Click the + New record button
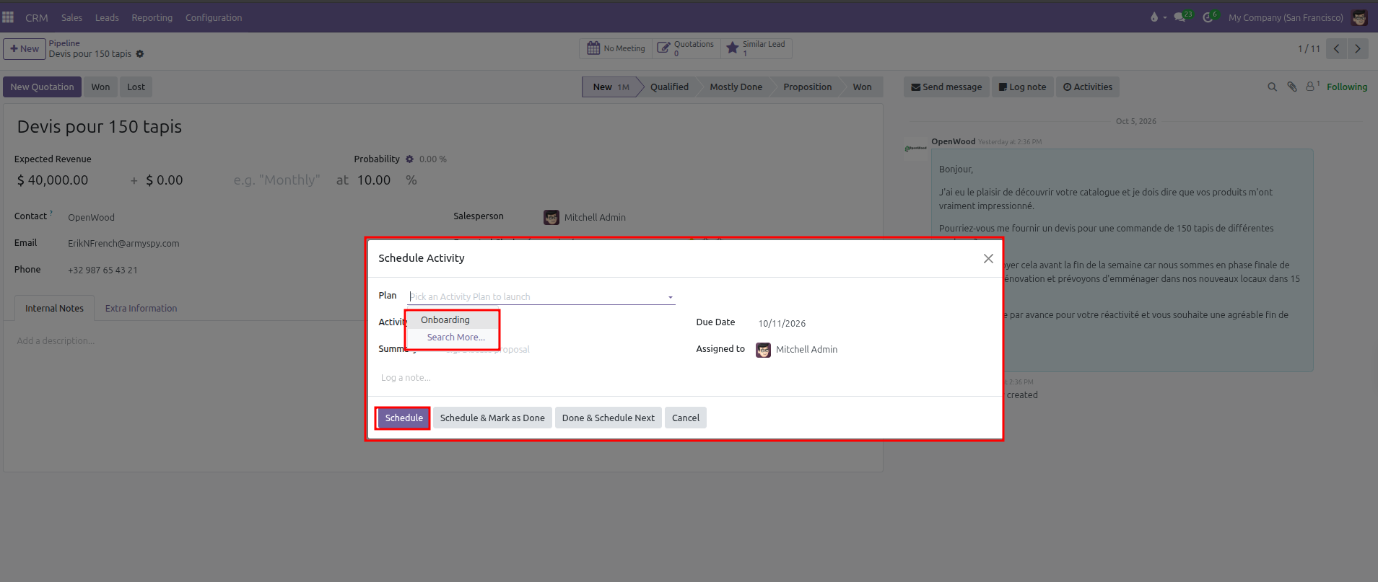1378x582 pixels. (25, 49)
